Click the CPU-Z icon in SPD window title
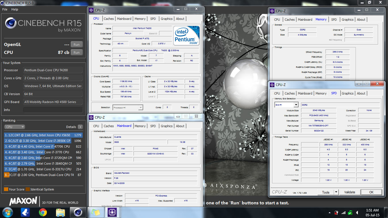 point(272,85)
